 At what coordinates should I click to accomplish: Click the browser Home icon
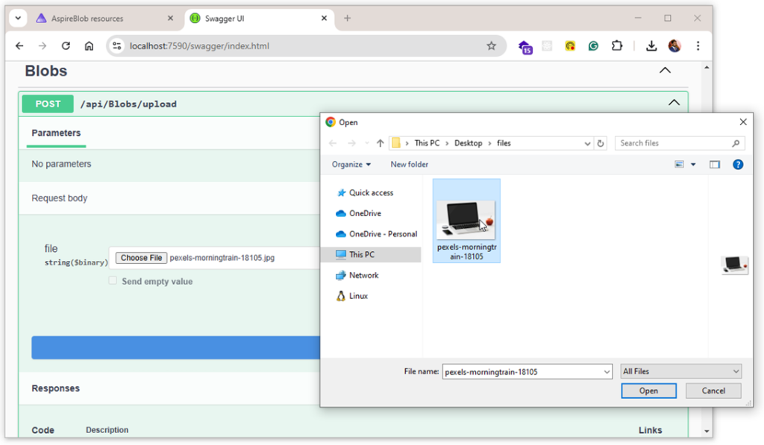tap(89, 45)
